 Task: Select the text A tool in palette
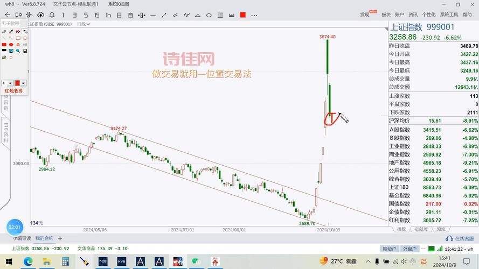[18, 45]
